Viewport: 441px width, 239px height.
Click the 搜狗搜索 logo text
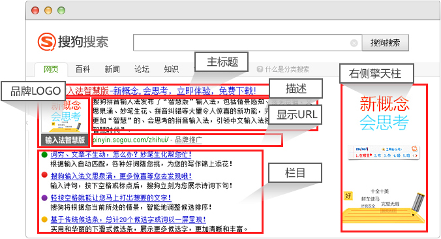[83, 42]
